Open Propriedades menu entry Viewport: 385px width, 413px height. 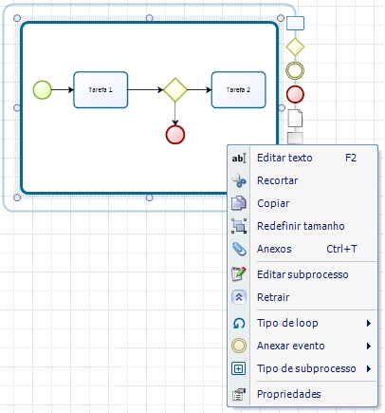coord(302,394)
